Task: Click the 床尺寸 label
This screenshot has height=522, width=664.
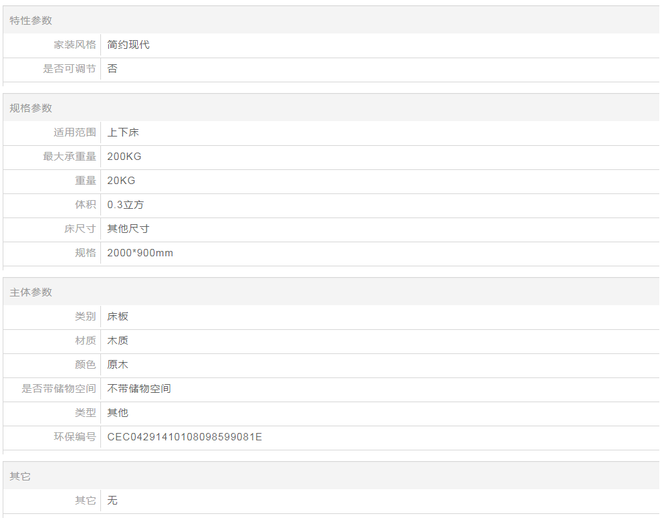Action: 80,229
